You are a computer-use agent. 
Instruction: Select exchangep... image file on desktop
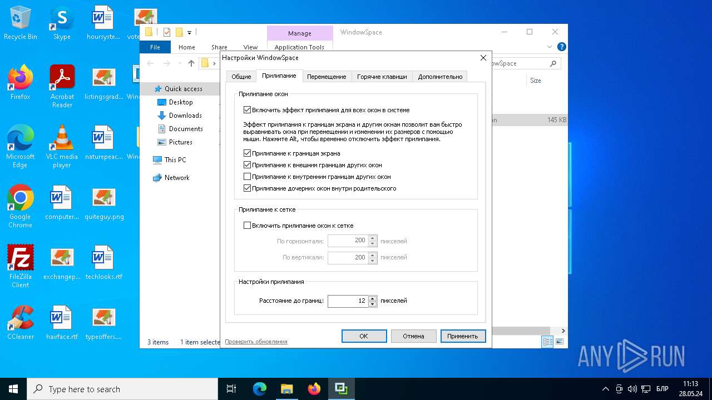click(x=62, y=263)
